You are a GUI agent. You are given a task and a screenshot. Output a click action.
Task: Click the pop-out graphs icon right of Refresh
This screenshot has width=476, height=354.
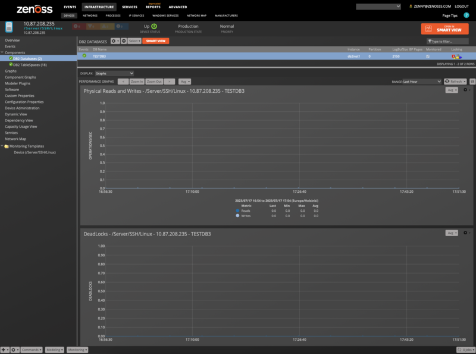pyautogui.click(x=472, y=82)
